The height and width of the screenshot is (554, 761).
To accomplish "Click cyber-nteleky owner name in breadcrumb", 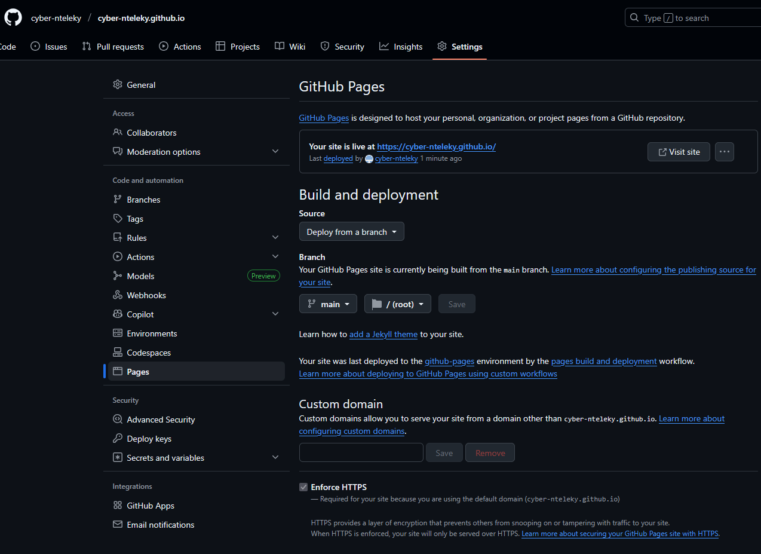I will click(56, 18).
